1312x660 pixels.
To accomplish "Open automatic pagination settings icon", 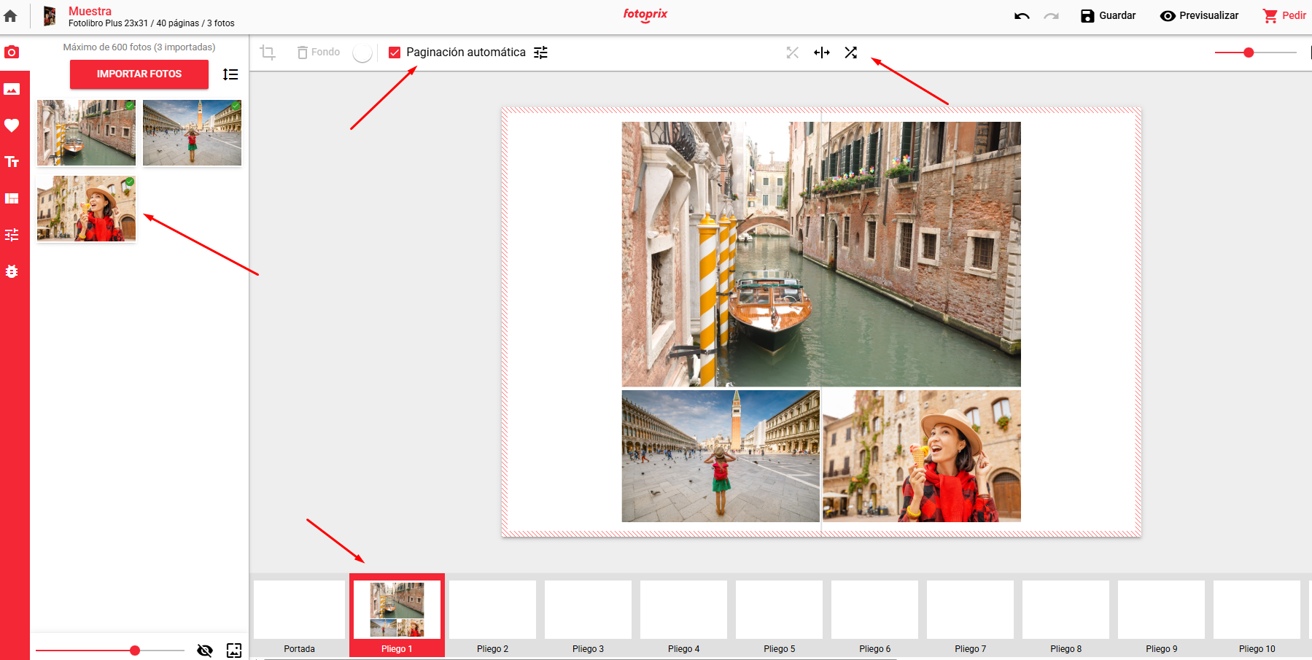I will pos(540,53).
